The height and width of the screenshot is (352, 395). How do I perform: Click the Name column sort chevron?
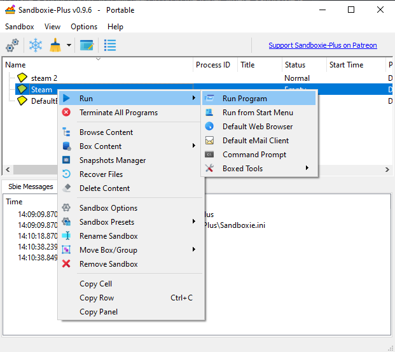coord(98,59)
